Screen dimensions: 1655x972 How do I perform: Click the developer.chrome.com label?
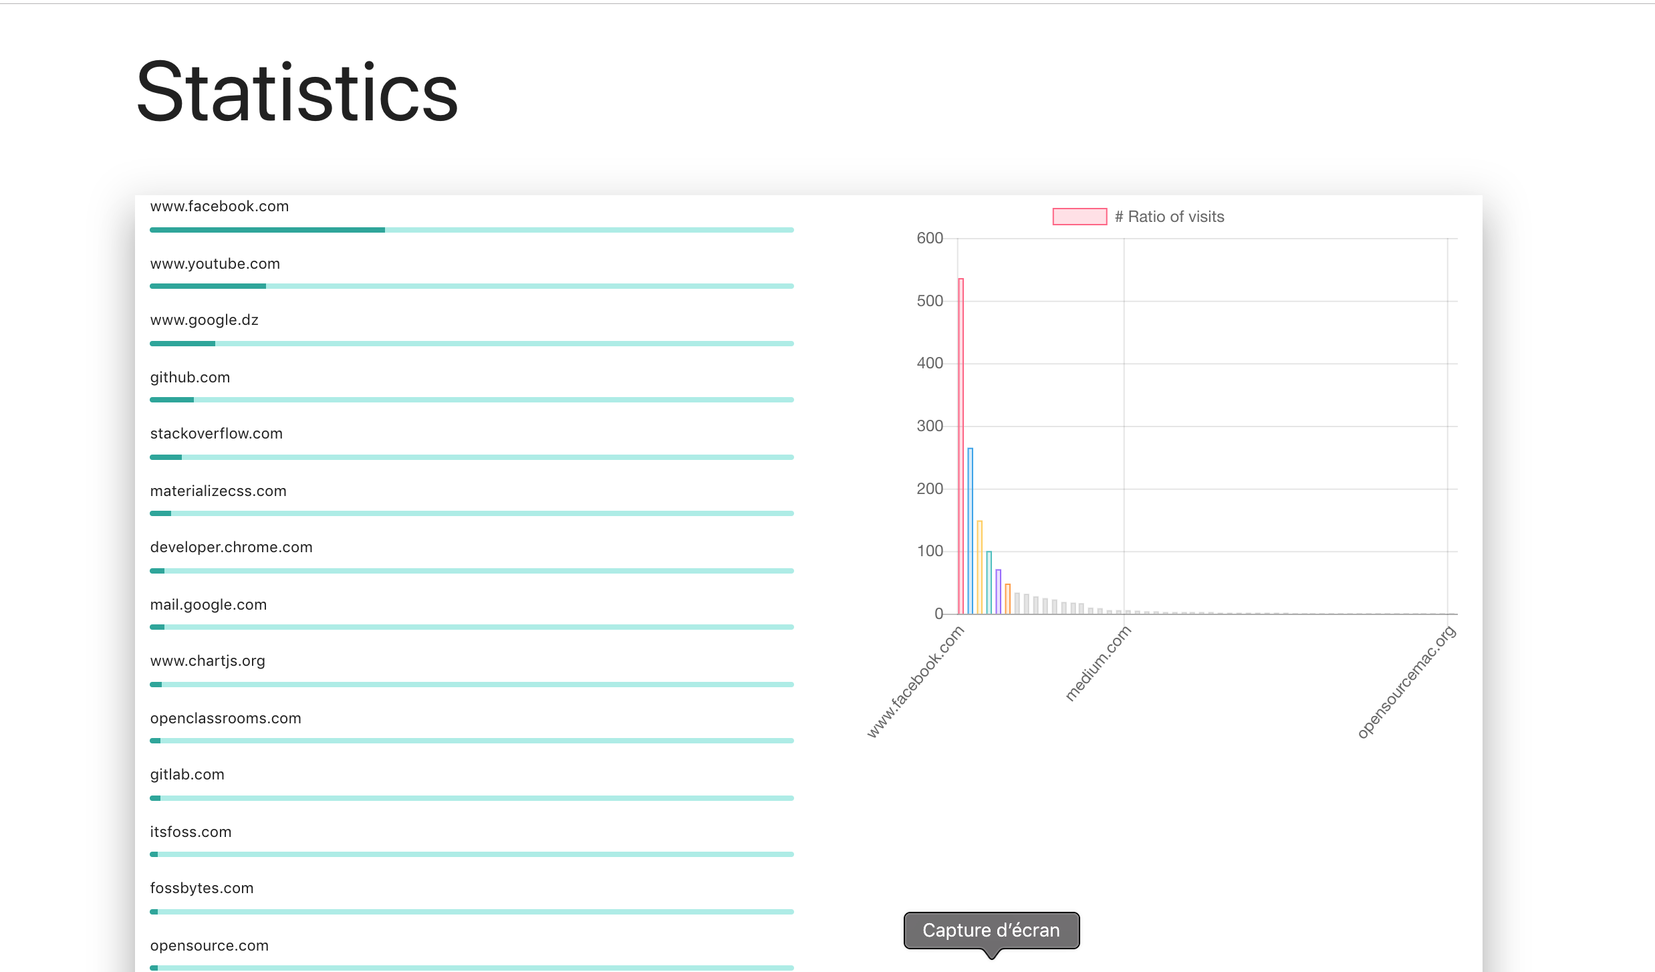231,548
